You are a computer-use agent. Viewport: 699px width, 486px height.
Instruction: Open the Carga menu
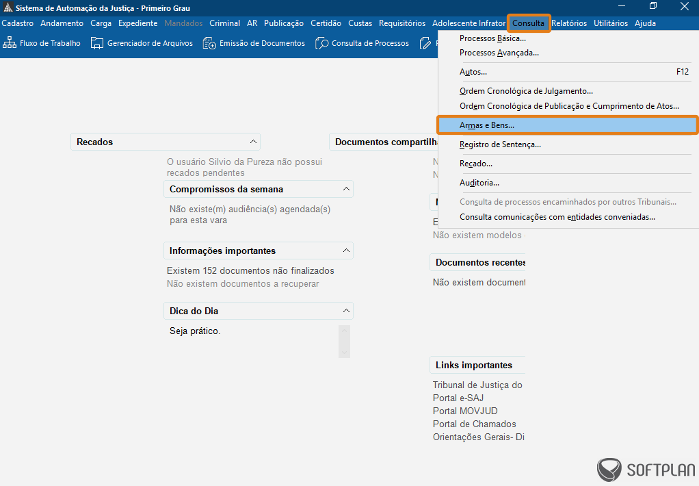101,23
